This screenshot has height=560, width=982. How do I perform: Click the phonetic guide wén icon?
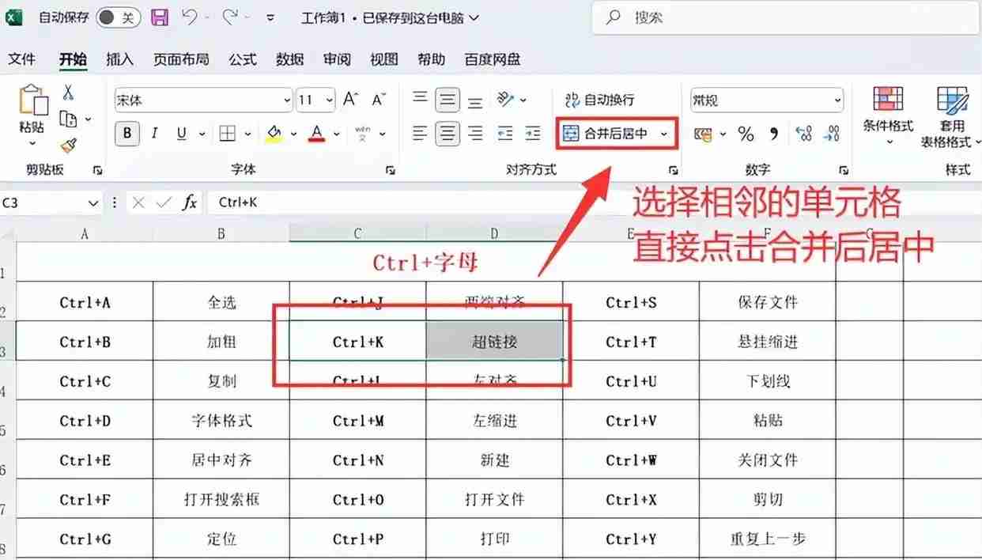tap(363, 134)
